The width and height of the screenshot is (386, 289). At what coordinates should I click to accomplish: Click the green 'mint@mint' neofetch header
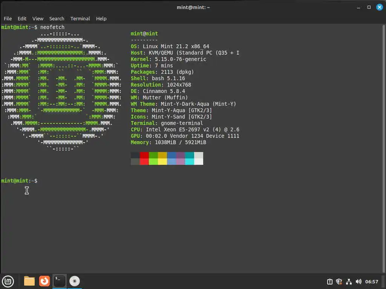(144, 33)
